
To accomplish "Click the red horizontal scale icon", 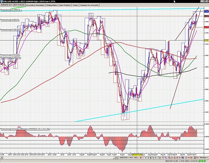I will pyautogui.click(x=189, y=158).
